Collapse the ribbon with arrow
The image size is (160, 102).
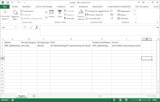157,22
